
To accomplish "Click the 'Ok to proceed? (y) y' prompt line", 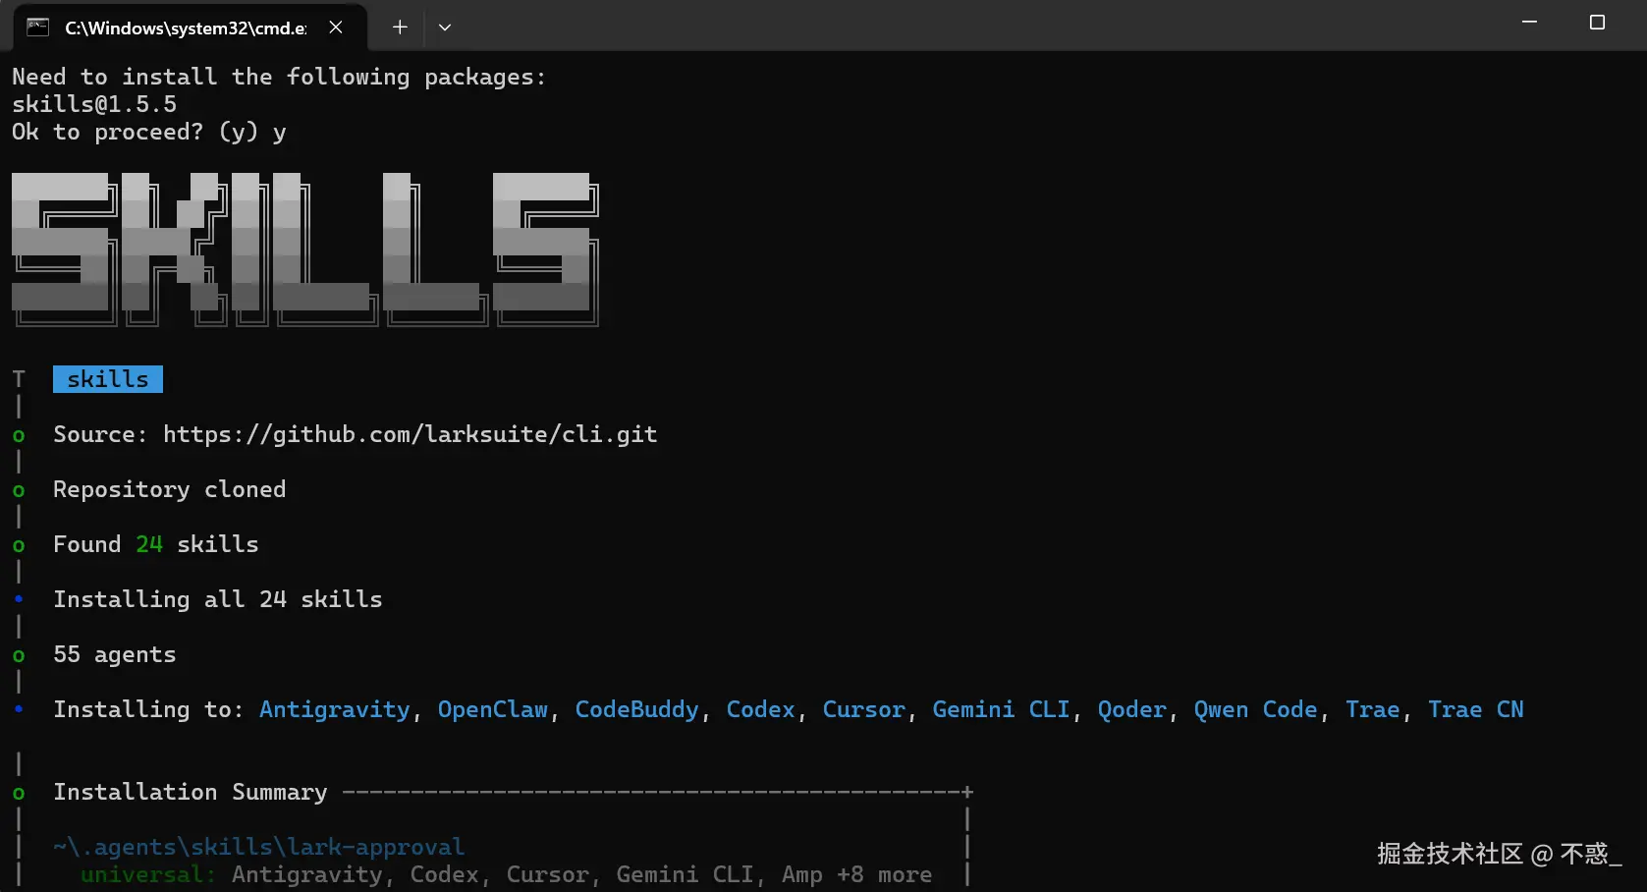I will [149, 132].
